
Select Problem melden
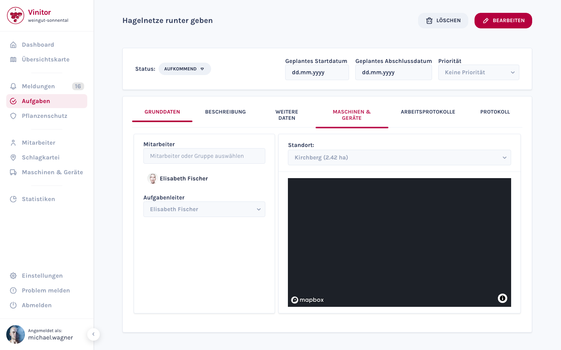(x=47, y=290)
